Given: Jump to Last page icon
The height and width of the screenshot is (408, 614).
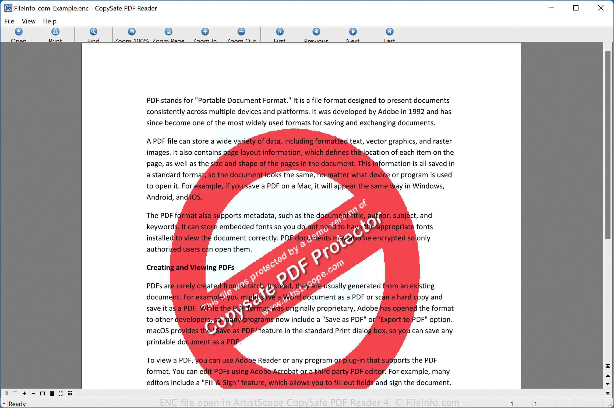Looking at the screenshot, I should pos(389,32).
